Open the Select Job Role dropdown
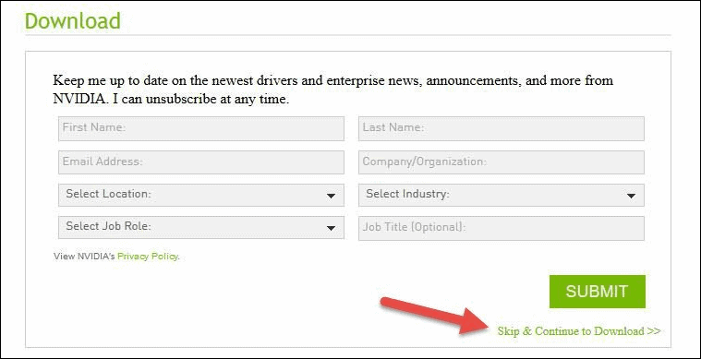This screenshot has width=701, height=359. tap(201, 227)
